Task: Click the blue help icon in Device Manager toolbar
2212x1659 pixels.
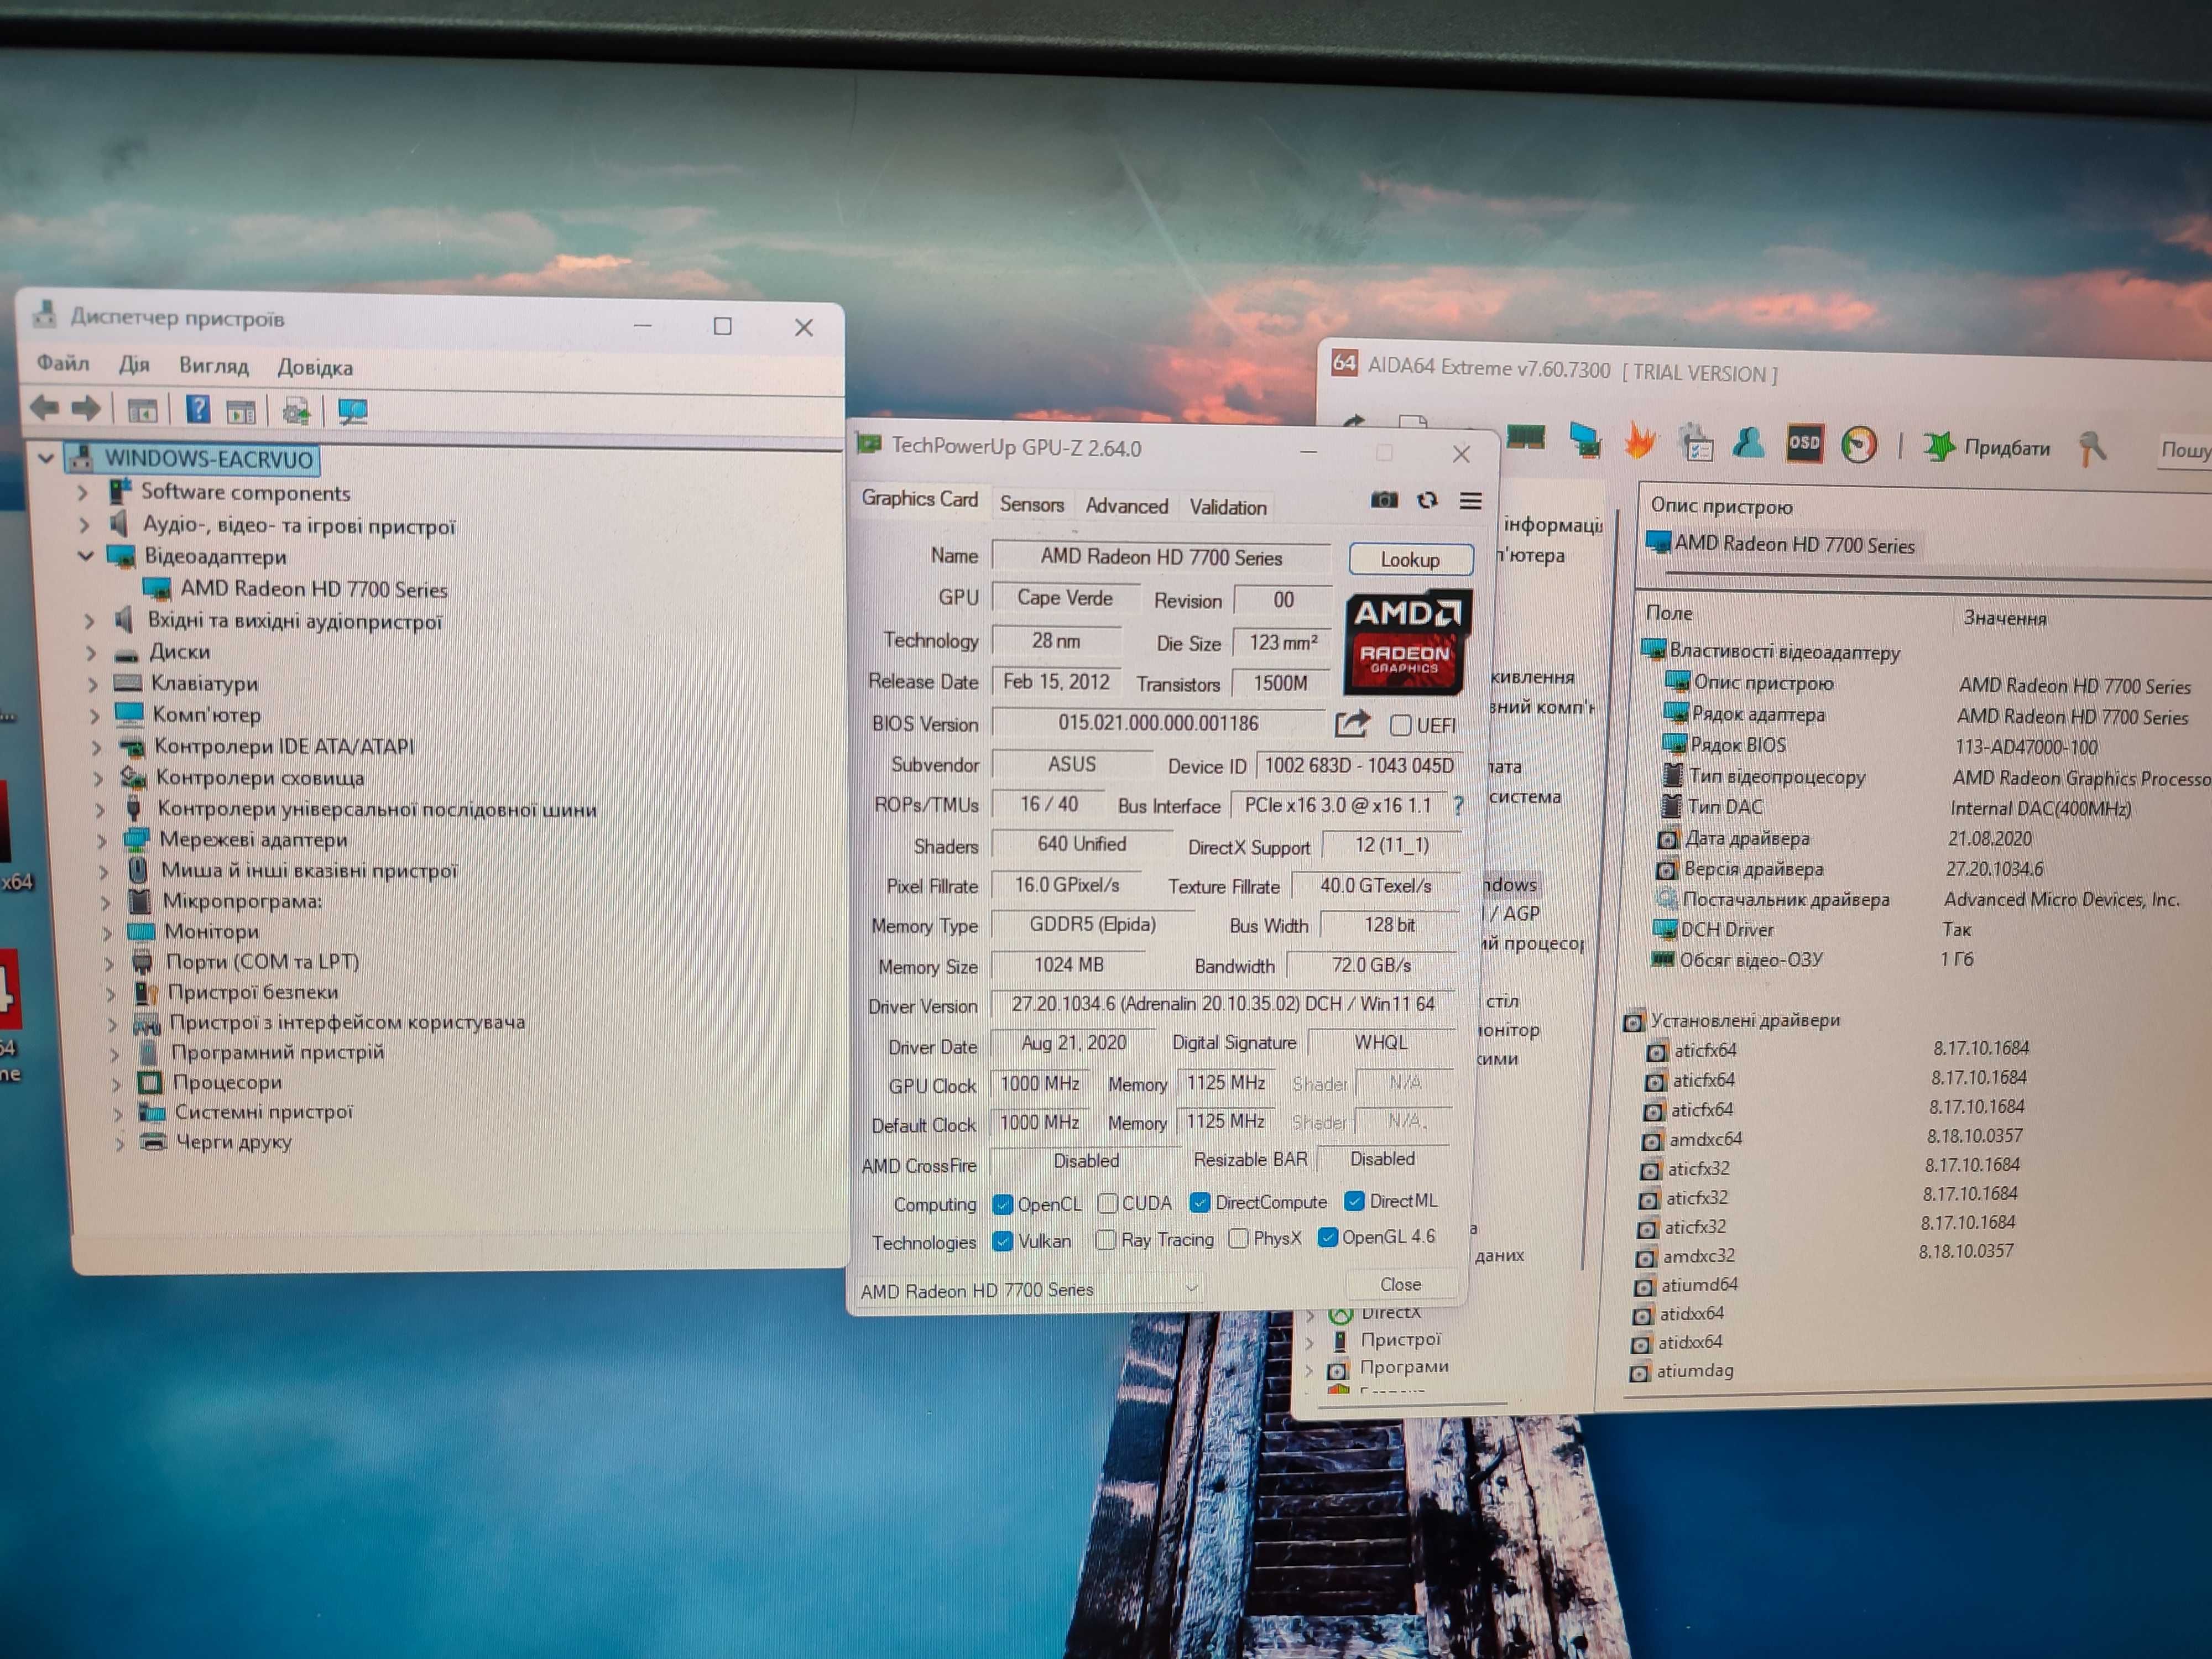Action: point(198,409)
